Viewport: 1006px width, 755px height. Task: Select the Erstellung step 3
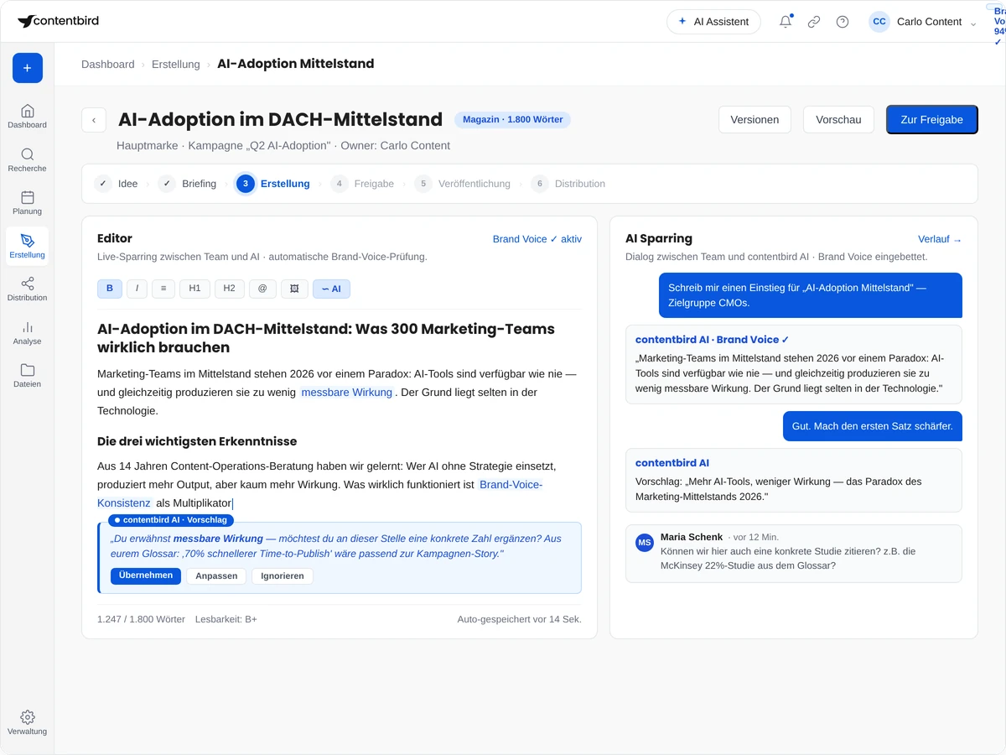click(x=273, y=184)
